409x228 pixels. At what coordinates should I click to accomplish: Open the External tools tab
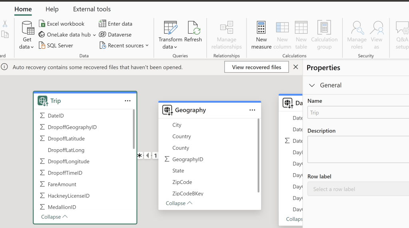92,9
